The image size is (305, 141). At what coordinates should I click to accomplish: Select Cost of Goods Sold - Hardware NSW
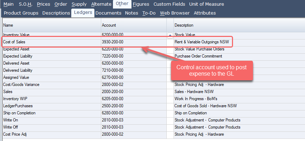pyautogui.click(x=206, y=106)
